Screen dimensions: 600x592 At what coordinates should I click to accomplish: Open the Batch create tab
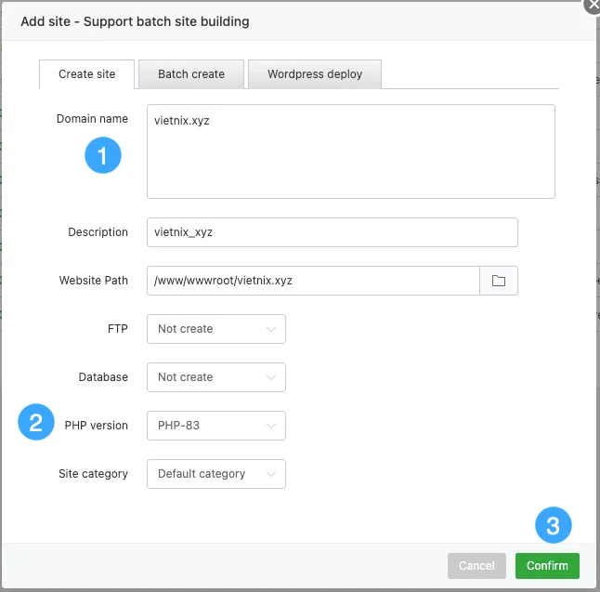click(191, 74)
